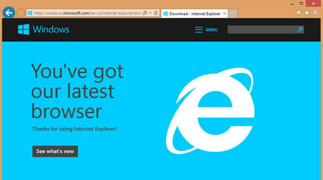Image resolution: width=323 pixels, height=180 pixels.
Task: Close the Download - Internet Explorer tab
Action: pos(225,13)
